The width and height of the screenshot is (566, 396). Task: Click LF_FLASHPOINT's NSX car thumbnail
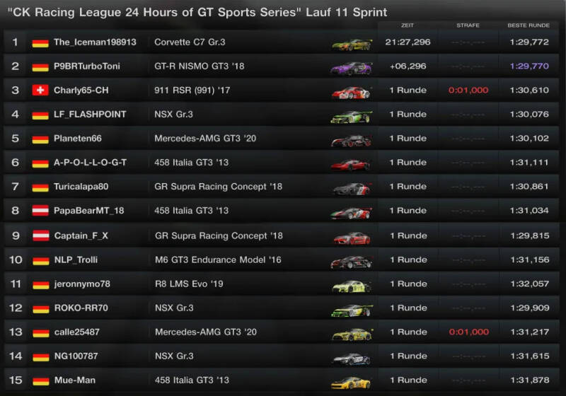(x=352, y=116)
